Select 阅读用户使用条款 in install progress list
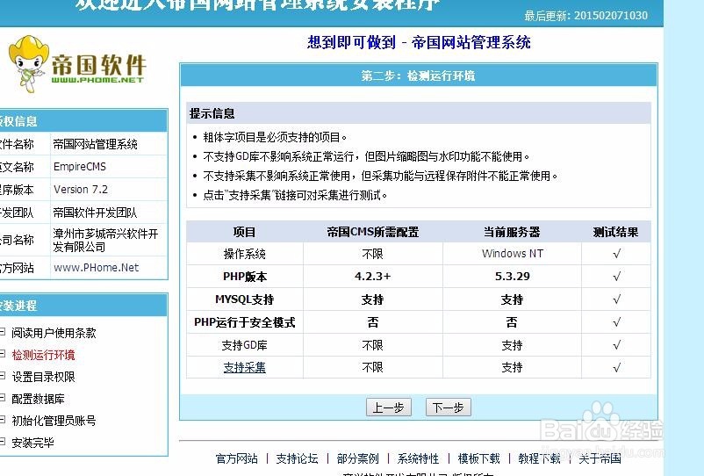Viewport: 704px width, 476px height. 54,333
